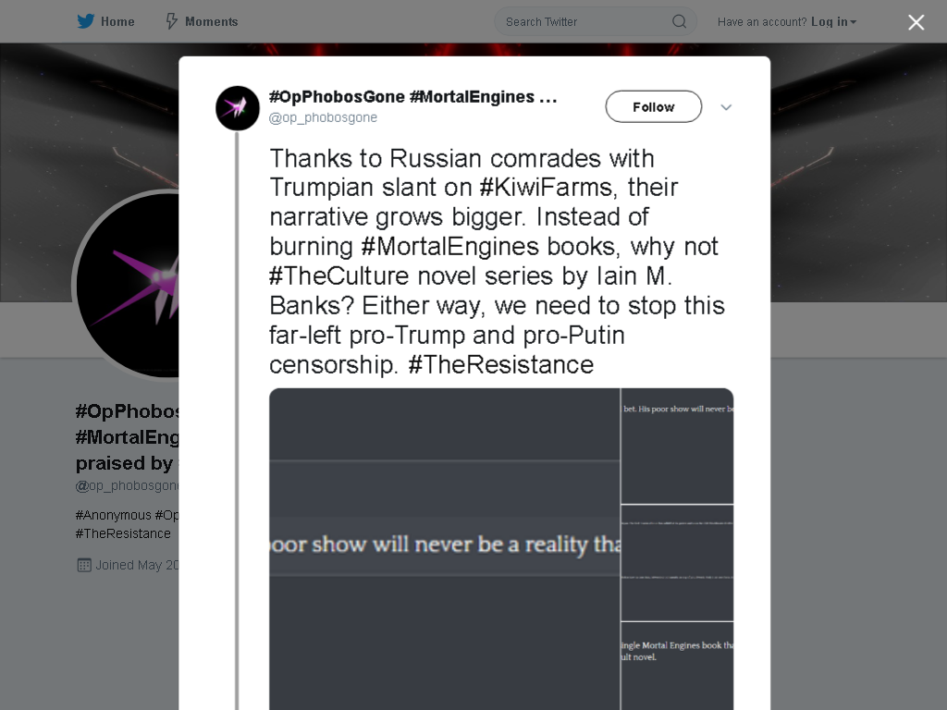
Task: Open the large left tweet image
Action: click(445, 549)
